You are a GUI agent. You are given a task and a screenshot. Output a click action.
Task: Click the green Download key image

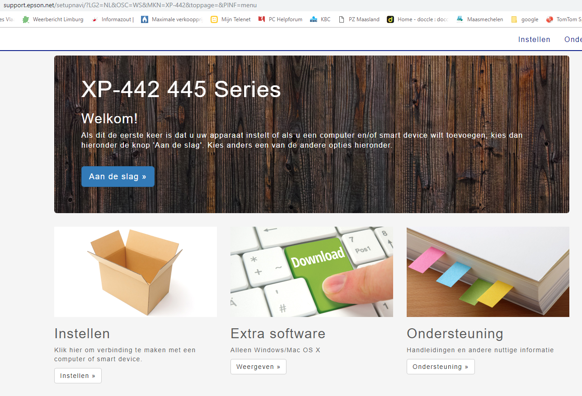coord(312,272)
